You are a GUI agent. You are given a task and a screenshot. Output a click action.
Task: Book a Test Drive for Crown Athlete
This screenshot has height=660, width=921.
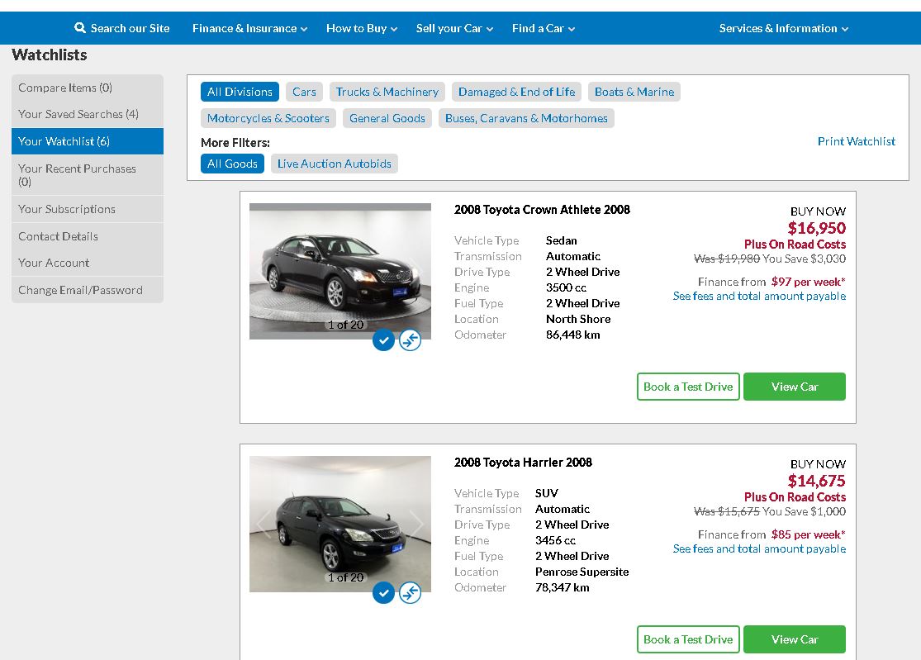coord(688,387)
